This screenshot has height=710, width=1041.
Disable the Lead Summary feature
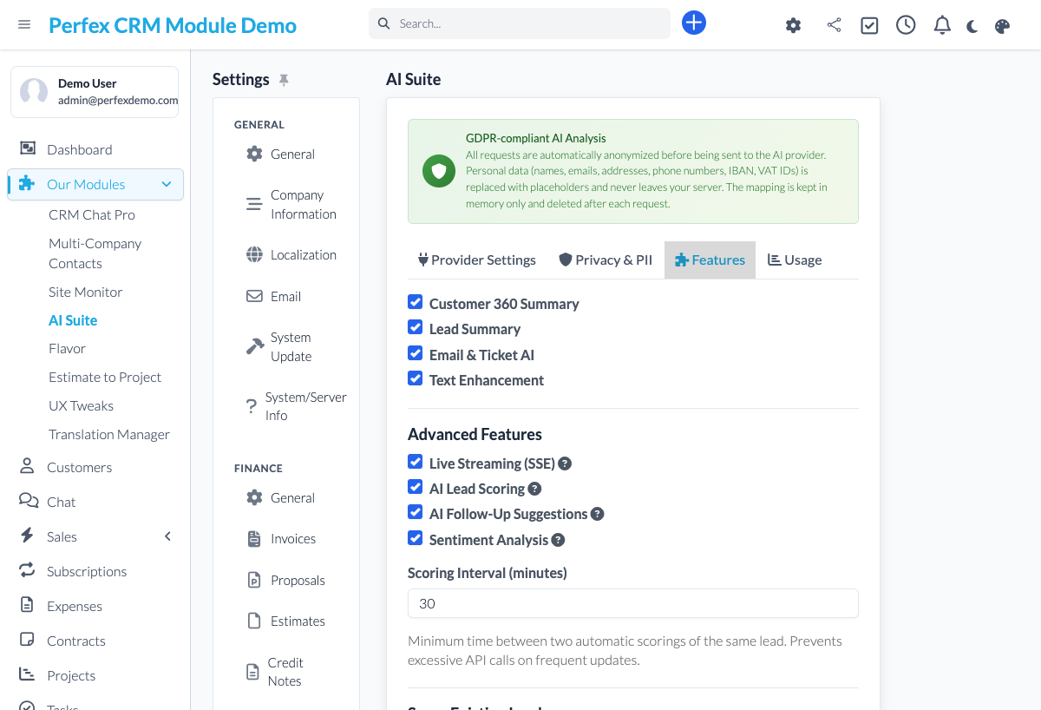point(415,327)
